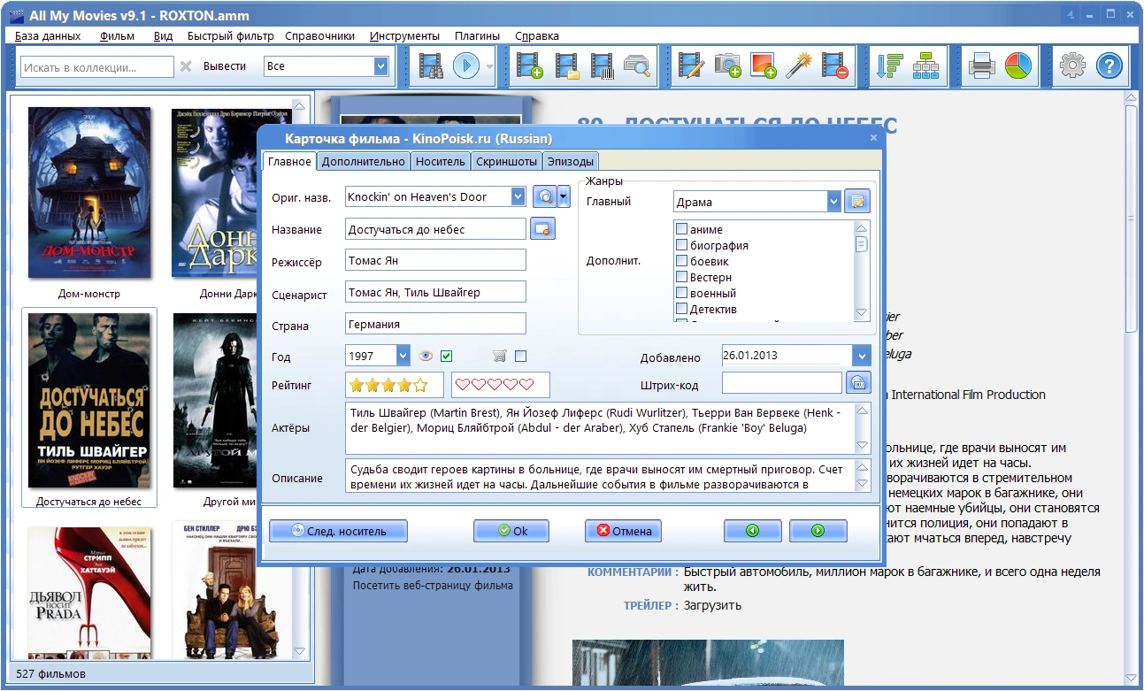Open the Быстрый фильтр menu

[x=230, y=36]
